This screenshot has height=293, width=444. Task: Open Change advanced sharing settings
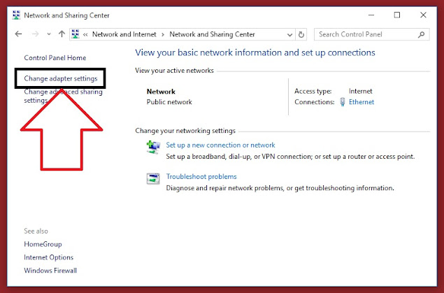(63, 96)
